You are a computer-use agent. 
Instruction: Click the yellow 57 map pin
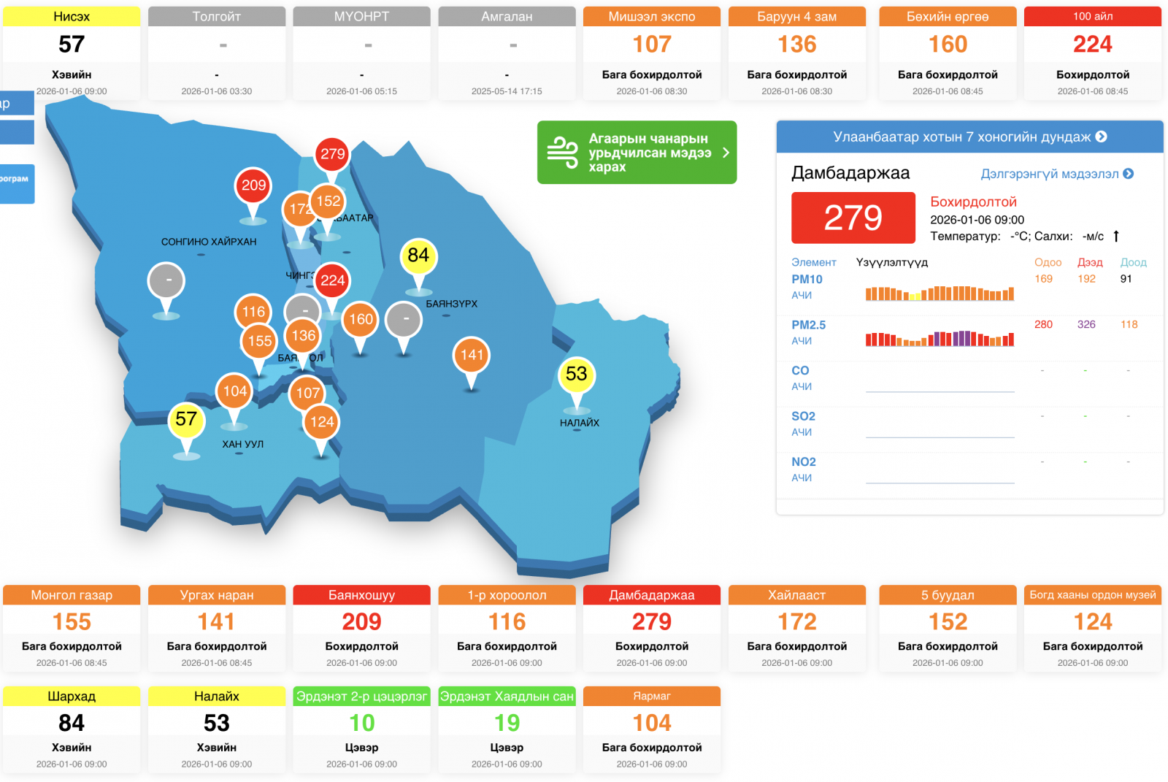point(186,419)
